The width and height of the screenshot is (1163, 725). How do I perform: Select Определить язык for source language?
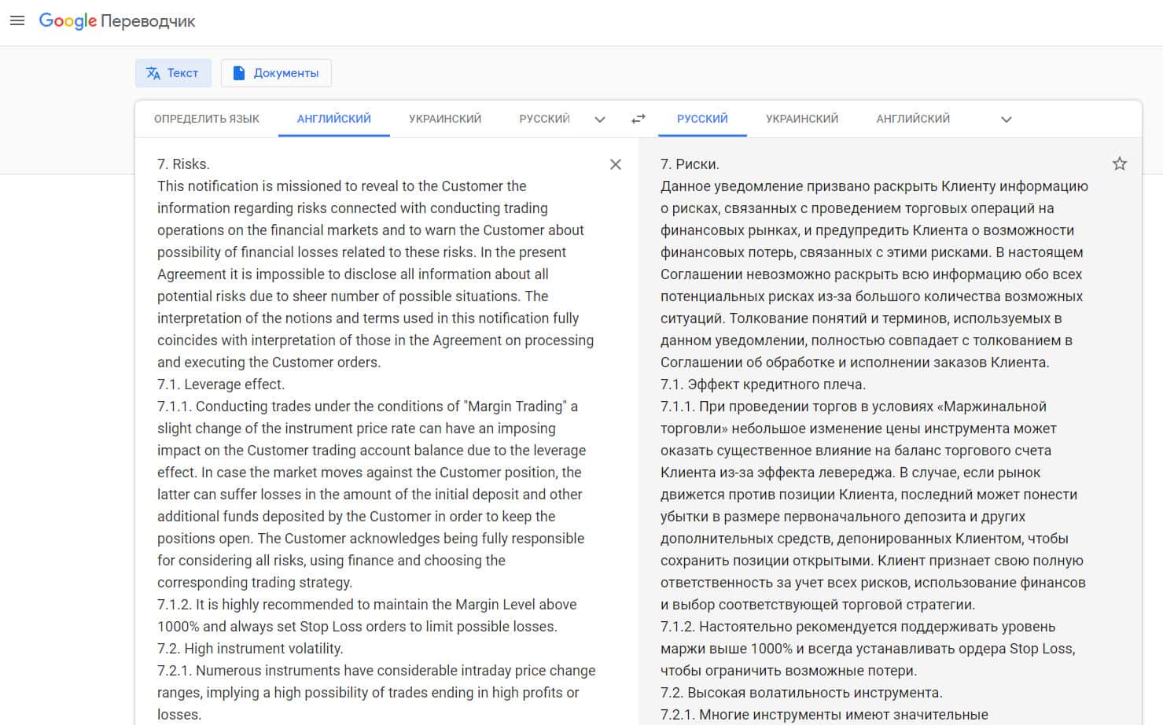tap(207, 119)
